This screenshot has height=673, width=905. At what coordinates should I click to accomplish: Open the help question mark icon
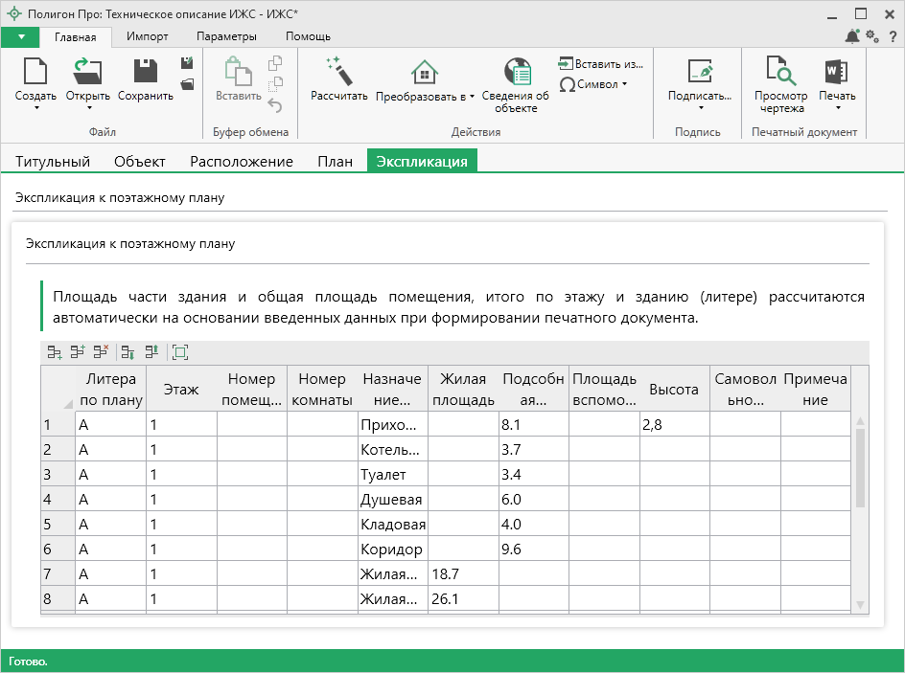click(893, 36)
